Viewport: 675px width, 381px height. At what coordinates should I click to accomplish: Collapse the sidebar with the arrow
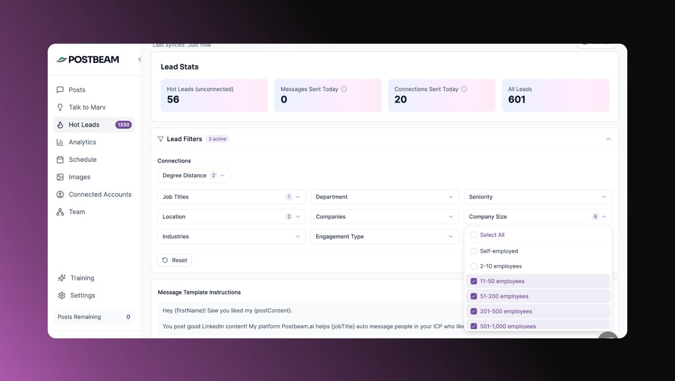pyautogui.click(x=140, y=59)
